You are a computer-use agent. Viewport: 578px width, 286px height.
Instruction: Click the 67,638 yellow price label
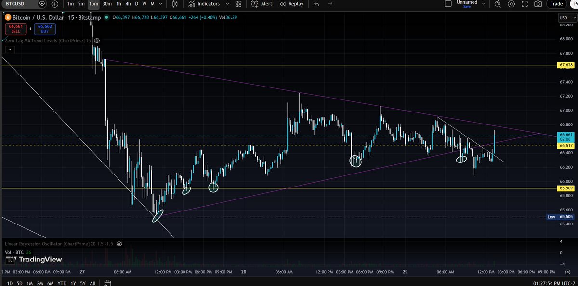click(x=566, y=65)
